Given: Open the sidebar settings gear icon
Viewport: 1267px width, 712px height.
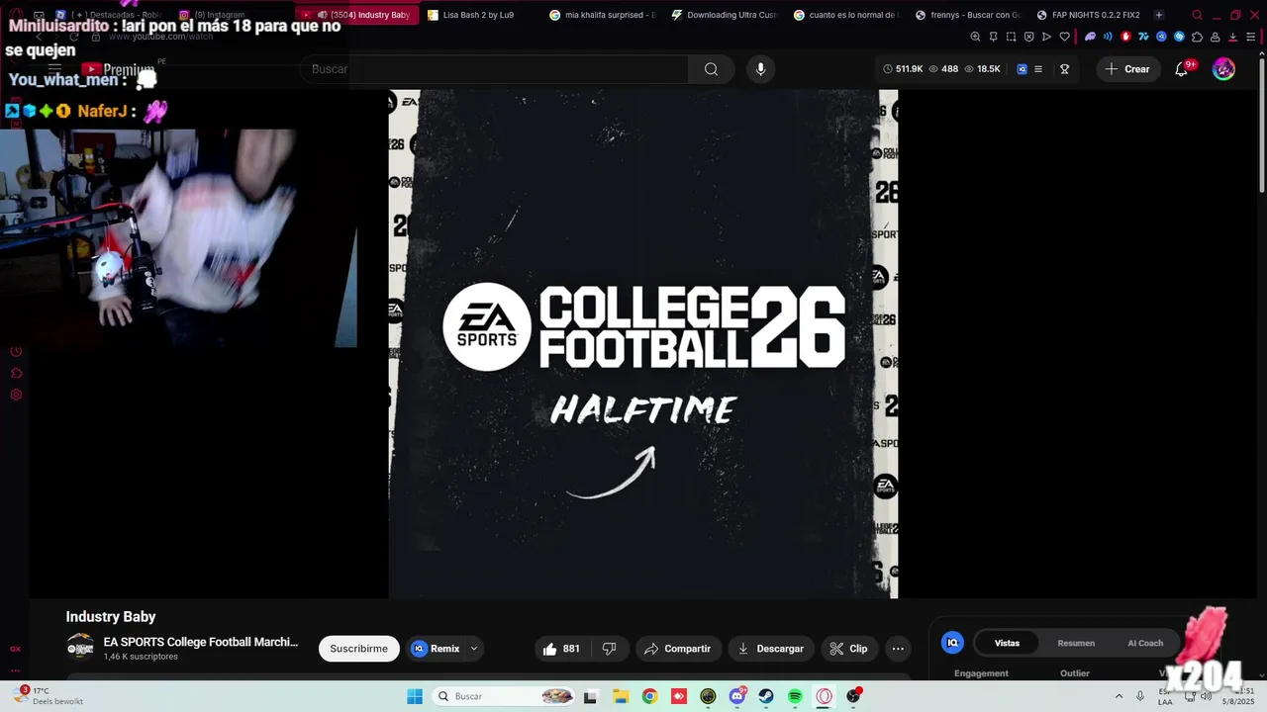Looking at the screenshot, I should click(16, 395).
